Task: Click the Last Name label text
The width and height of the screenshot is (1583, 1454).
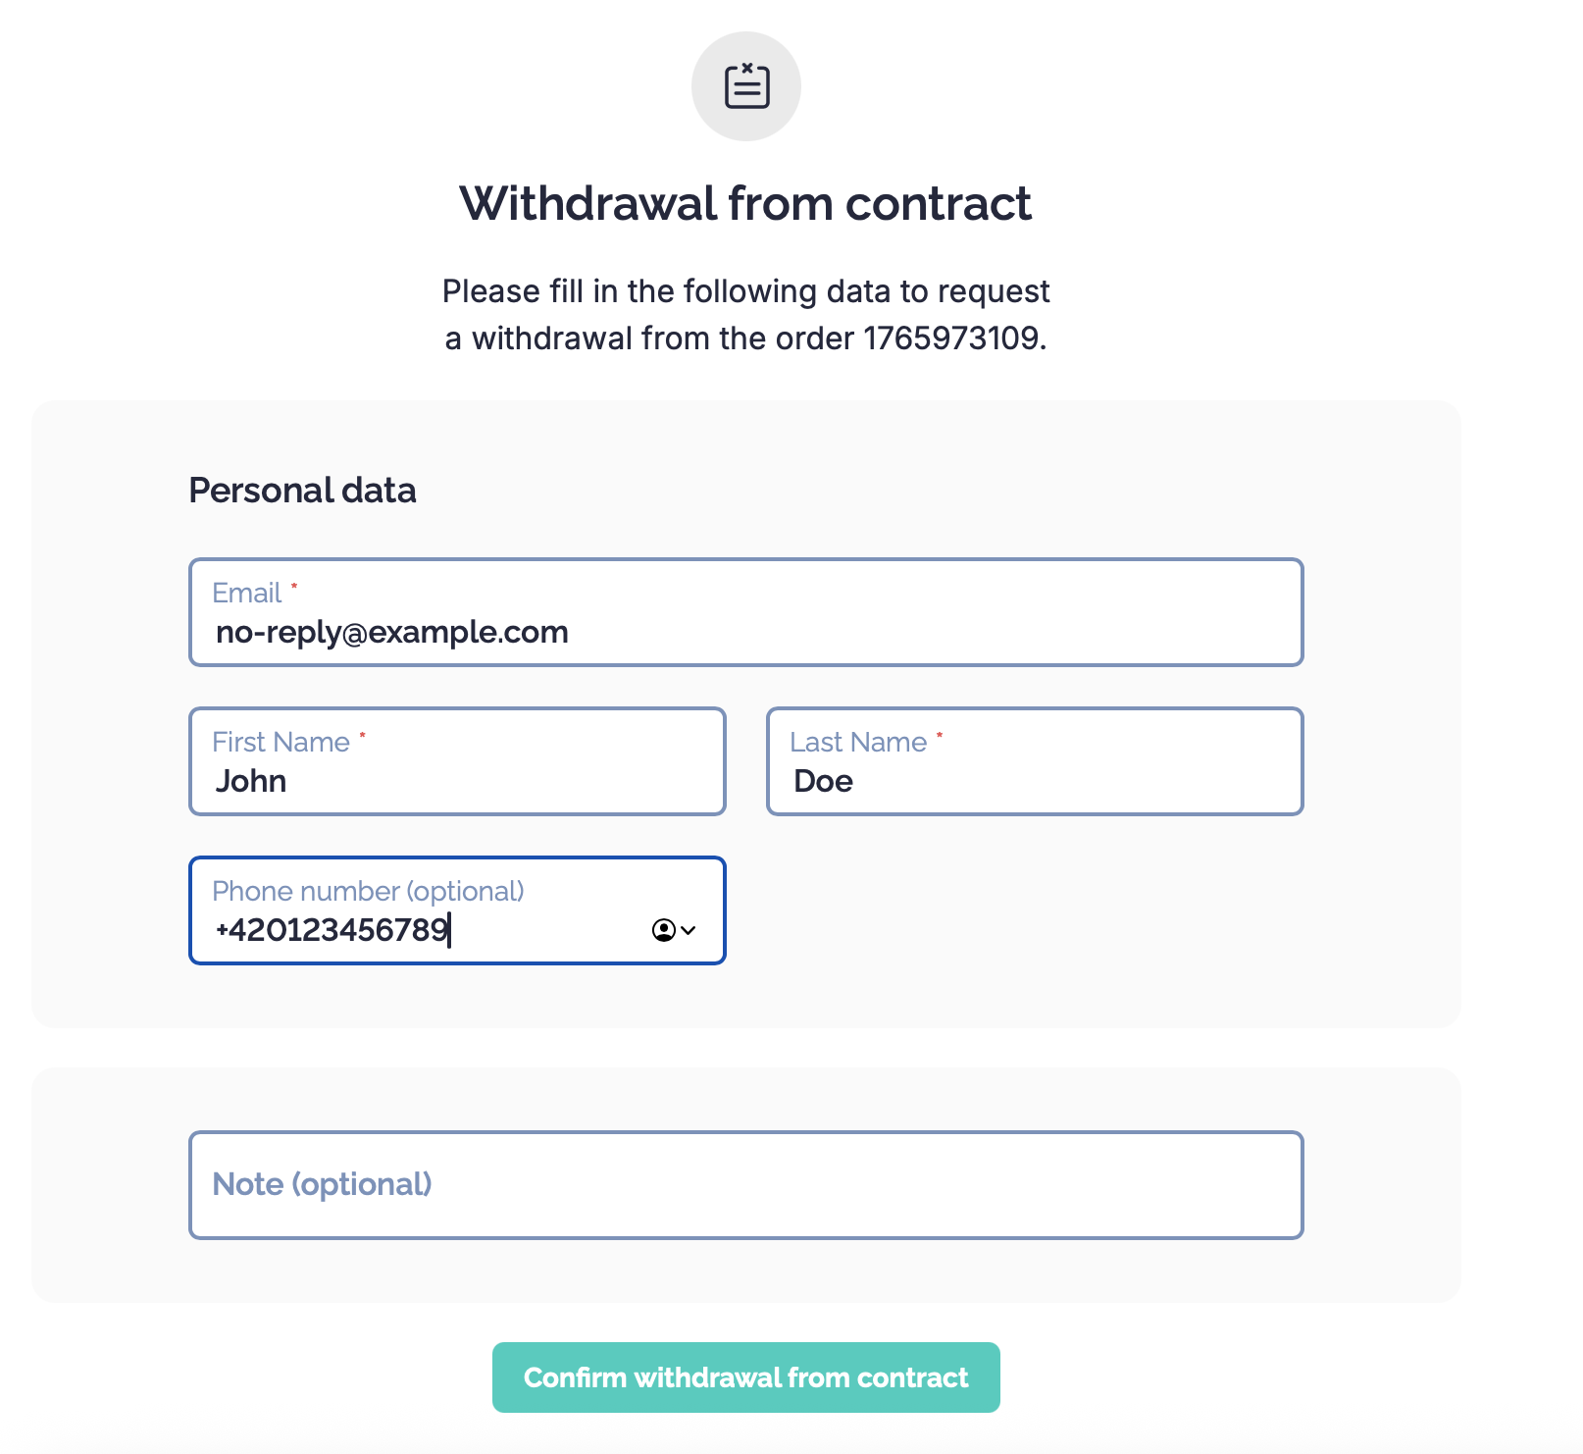Action: (858, 742)
